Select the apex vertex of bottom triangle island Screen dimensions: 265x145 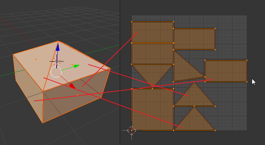pos(194,106)
